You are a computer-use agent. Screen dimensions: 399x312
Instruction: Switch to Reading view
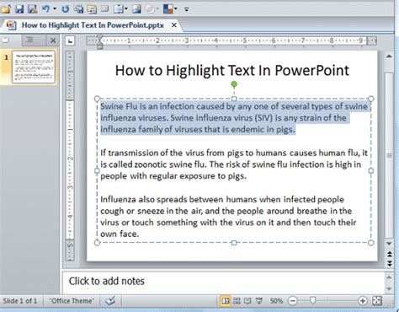point(247,301)
